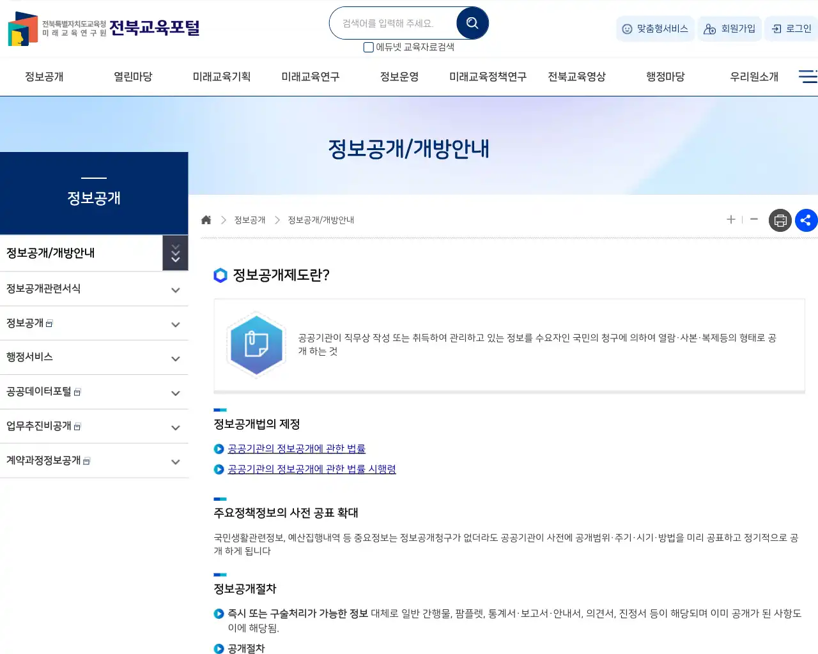818x654 pixels.
Task: Click the 맞춤형서비스 smiley icon button
Action: [654, 29]
